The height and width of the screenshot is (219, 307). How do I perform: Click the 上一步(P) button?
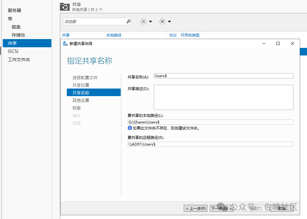point(195,208)
